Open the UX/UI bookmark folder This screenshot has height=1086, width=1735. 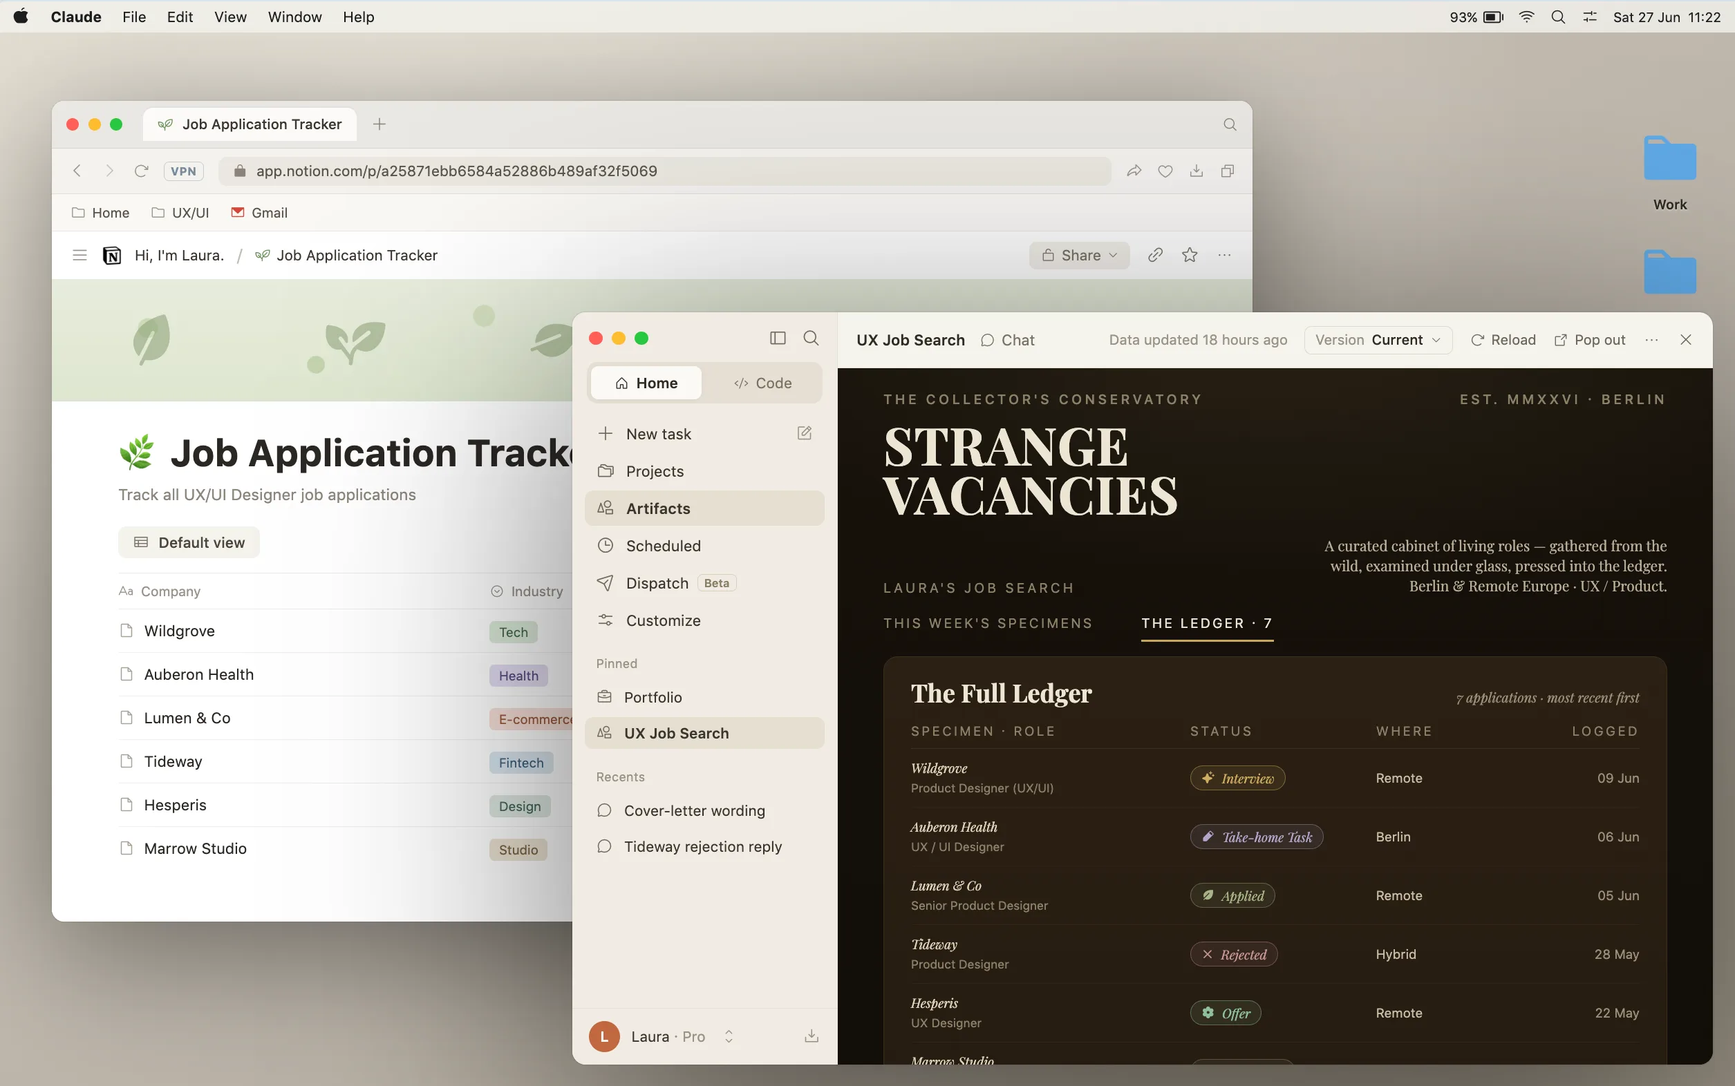180,213
